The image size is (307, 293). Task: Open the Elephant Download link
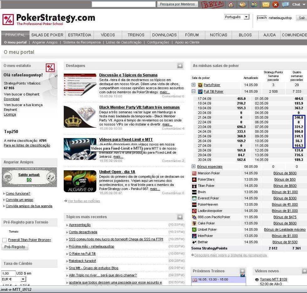tap(12, 99)
